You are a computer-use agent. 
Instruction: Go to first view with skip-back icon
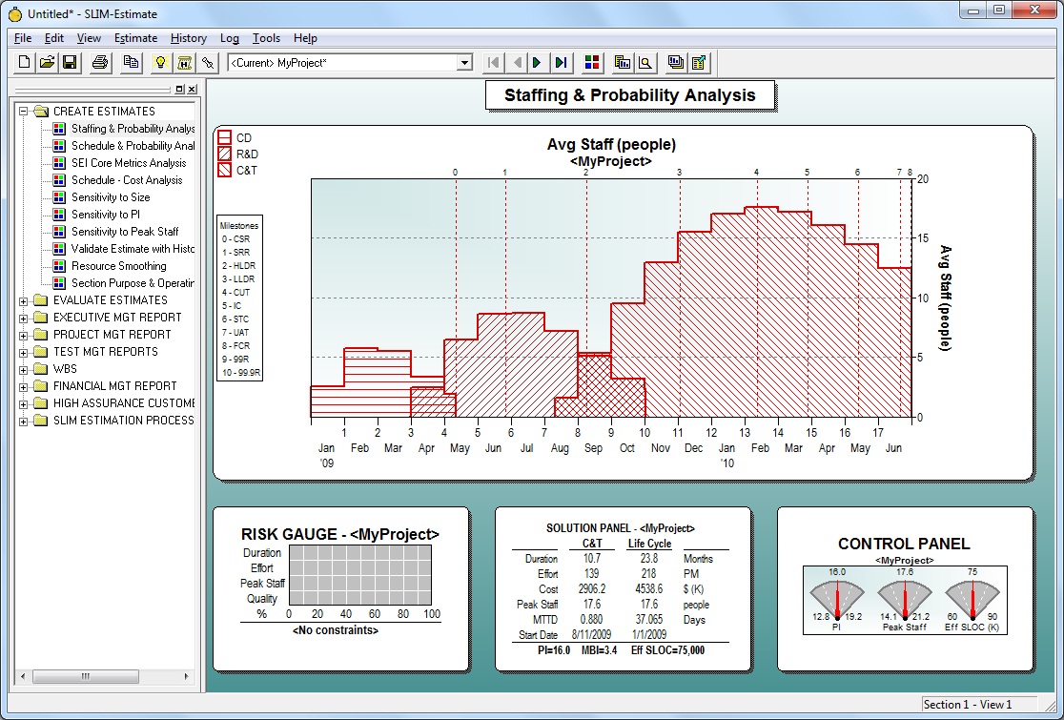pos(493,62)
